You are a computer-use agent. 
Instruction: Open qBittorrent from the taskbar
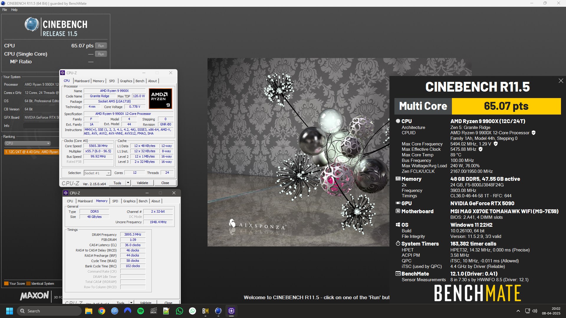pos(115,311)
